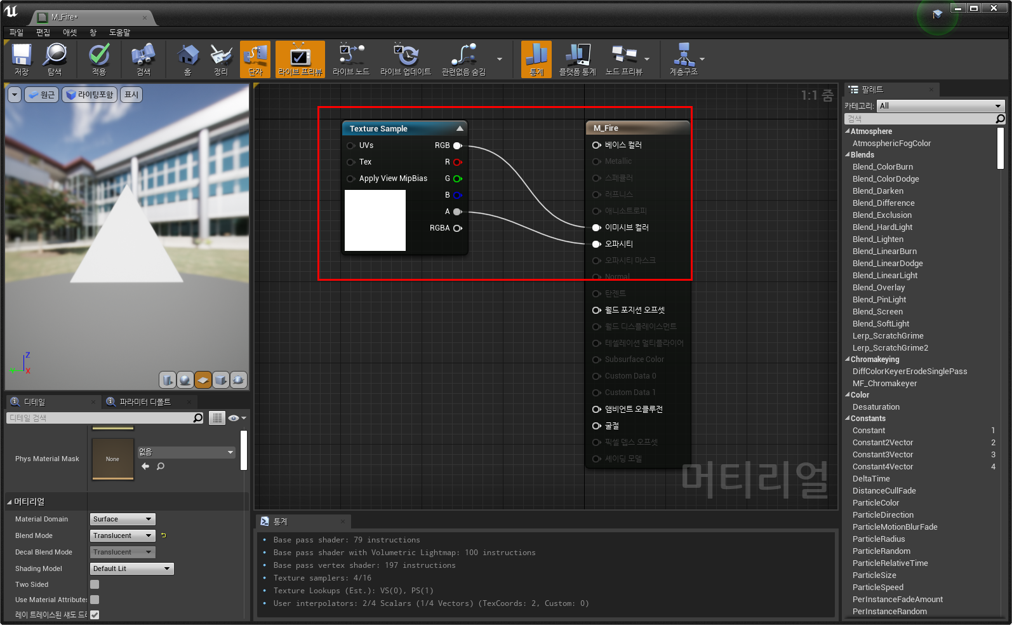Enable the Use Material Attributes checkbox
The height and width of the screenshot is (625, 1012).
tap(95, 600)
